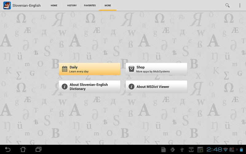The width and height of the screenshot is (246, 154).
Task: Switch to the HOME tab
Action: (x=54, y=5)
